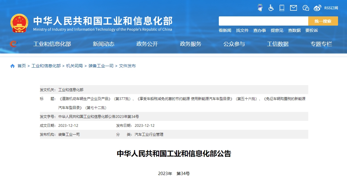Click the 查数据 link

click(294, 30)
